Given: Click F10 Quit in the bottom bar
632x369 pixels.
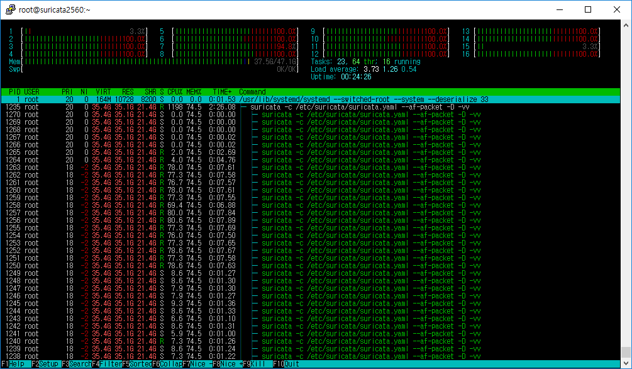Looking at the screenshot, I should (x=286, y=364).
